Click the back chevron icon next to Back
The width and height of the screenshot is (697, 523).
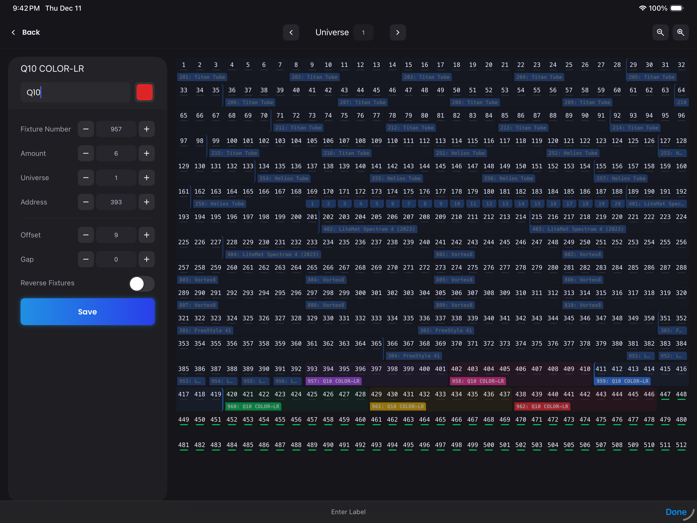click(x=13, y=32)
